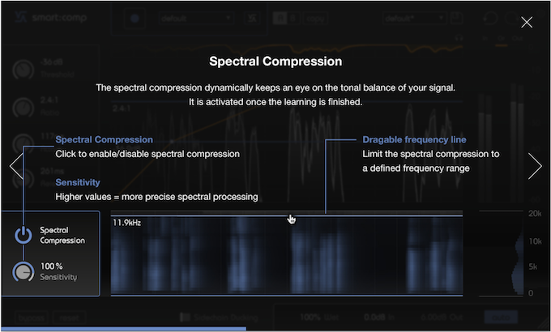This screenshot has width=551, height=332.
Task: Click the 'Limit the spectral compression' description
Action: point(431,161)
